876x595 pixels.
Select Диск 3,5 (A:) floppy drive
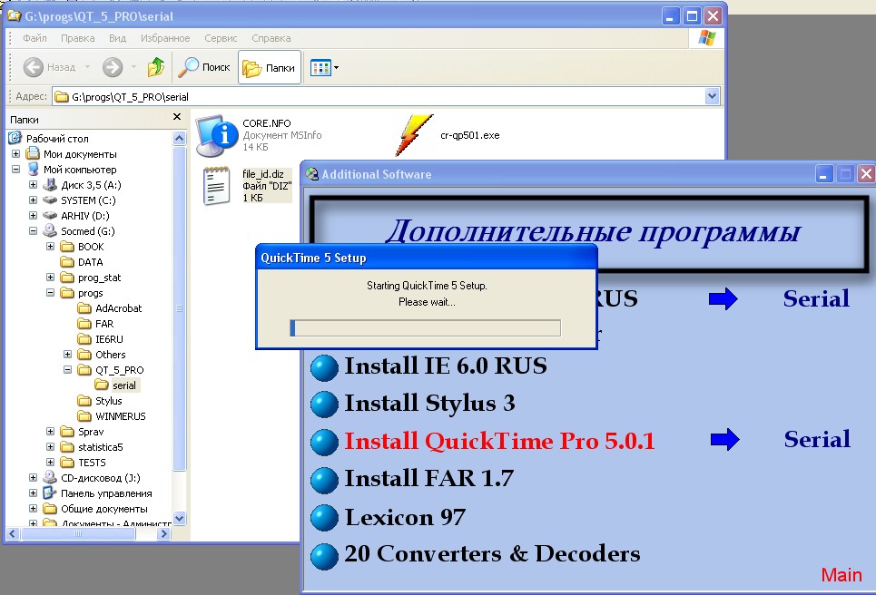pos(84,185)
